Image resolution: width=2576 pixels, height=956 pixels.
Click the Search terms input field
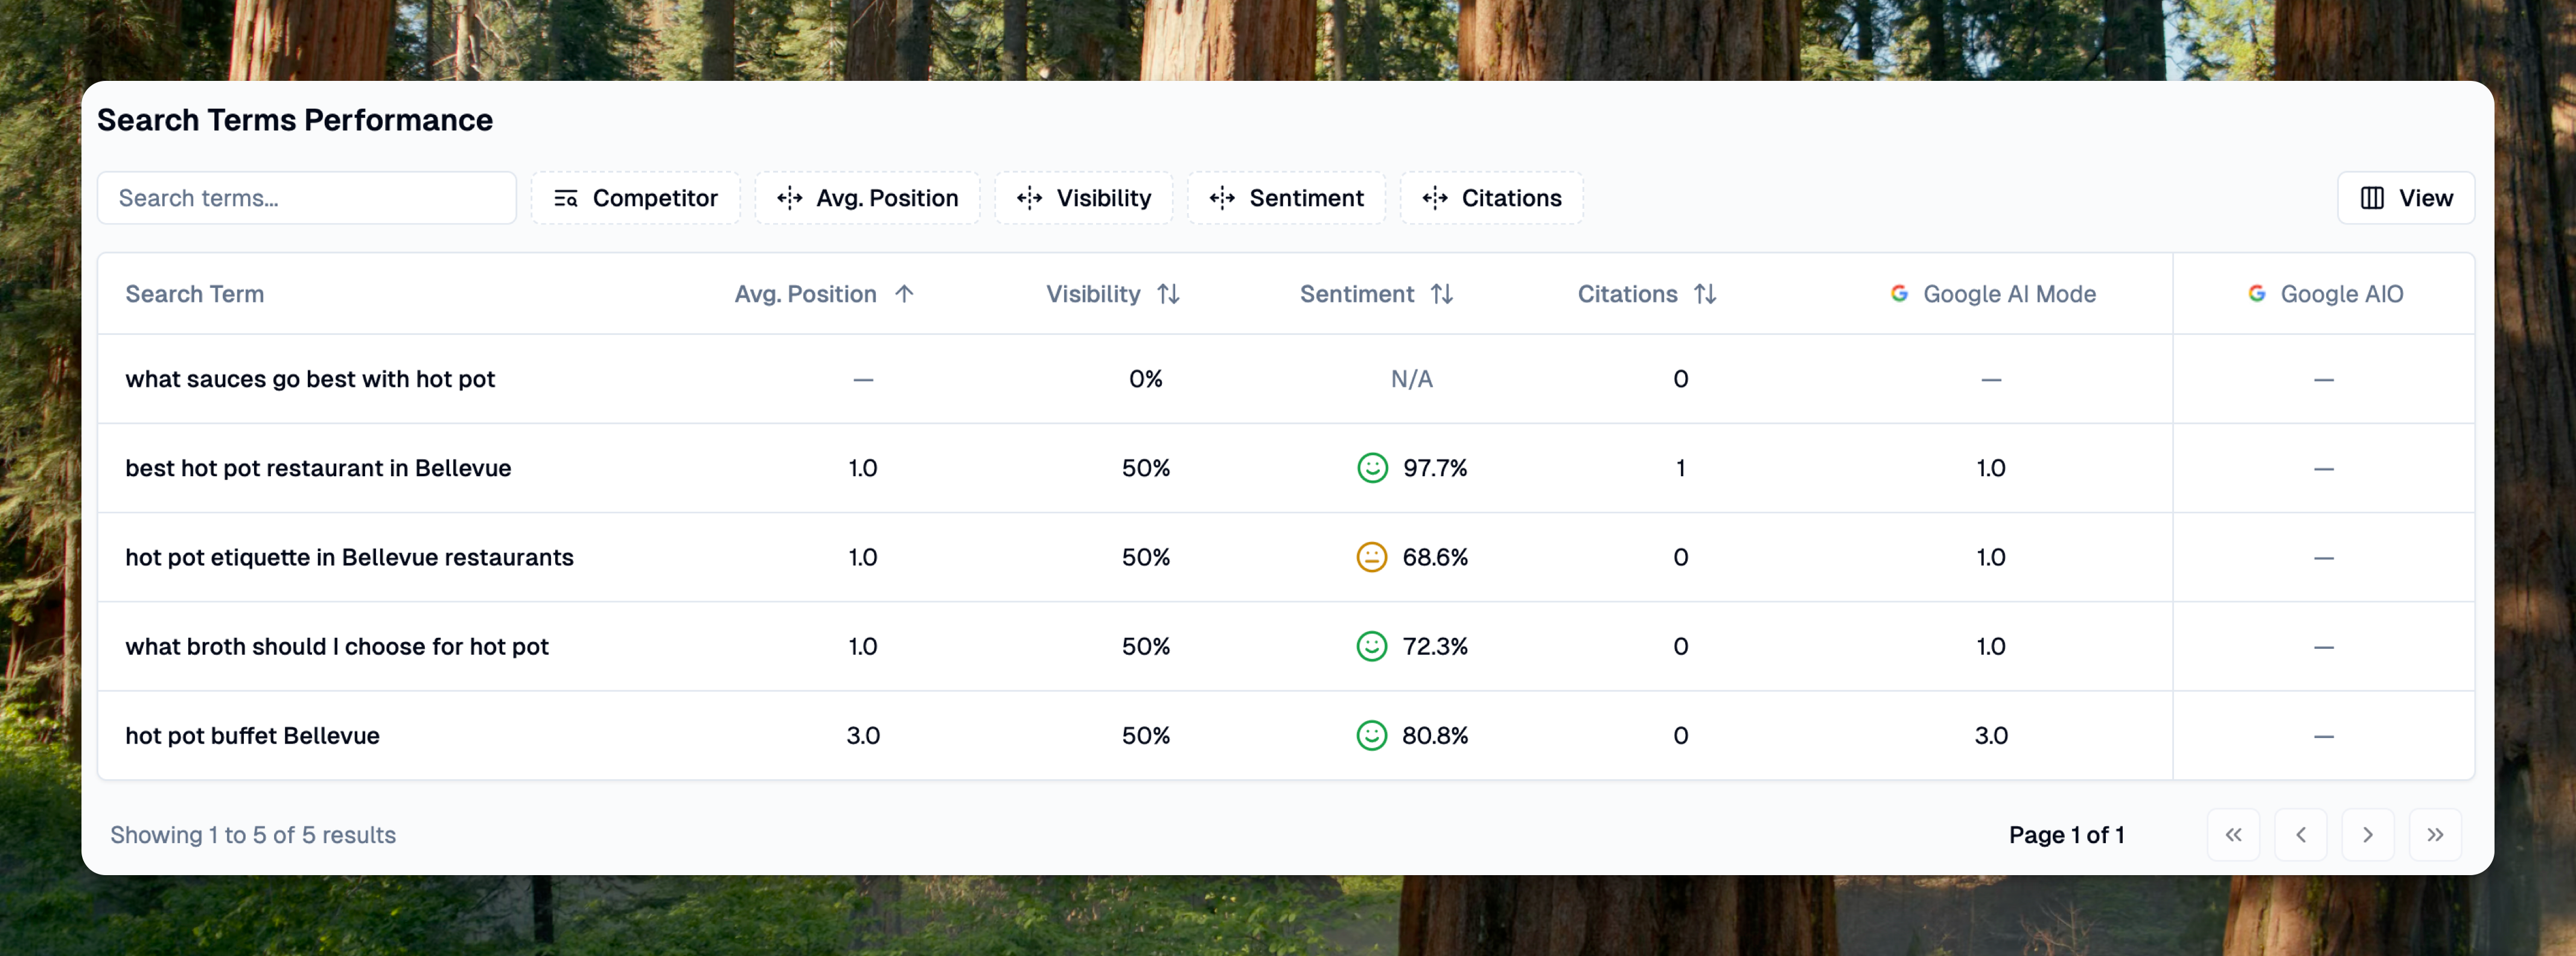pyautogui.click(x=307, y=198)
